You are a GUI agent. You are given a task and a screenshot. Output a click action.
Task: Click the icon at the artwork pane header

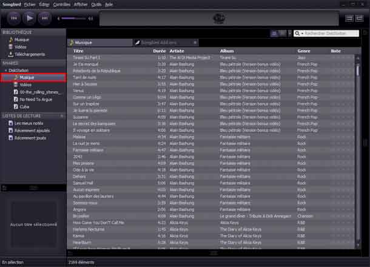(4, 188)
